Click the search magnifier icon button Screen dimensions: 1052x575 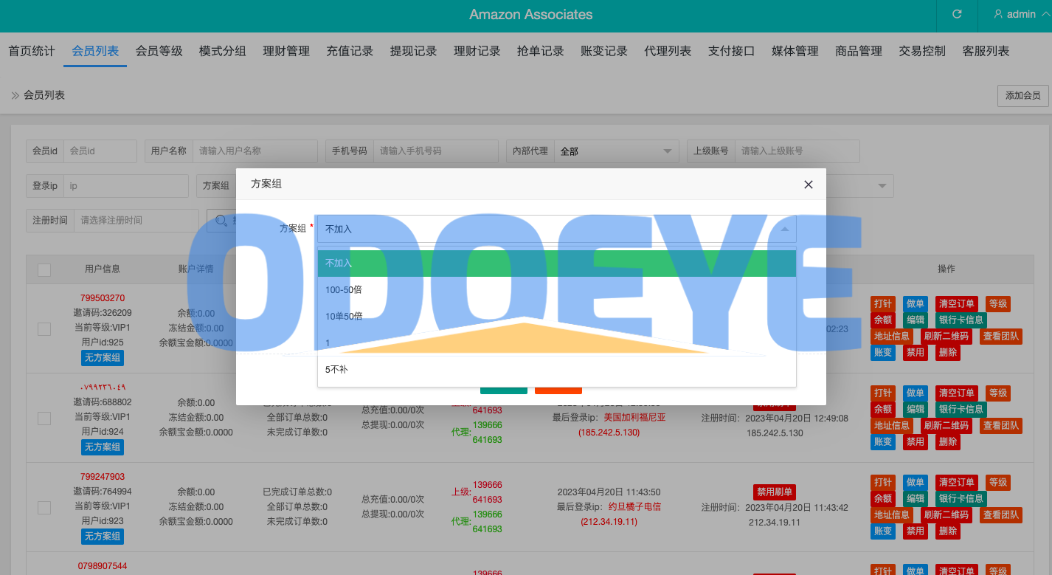point(221,220)
